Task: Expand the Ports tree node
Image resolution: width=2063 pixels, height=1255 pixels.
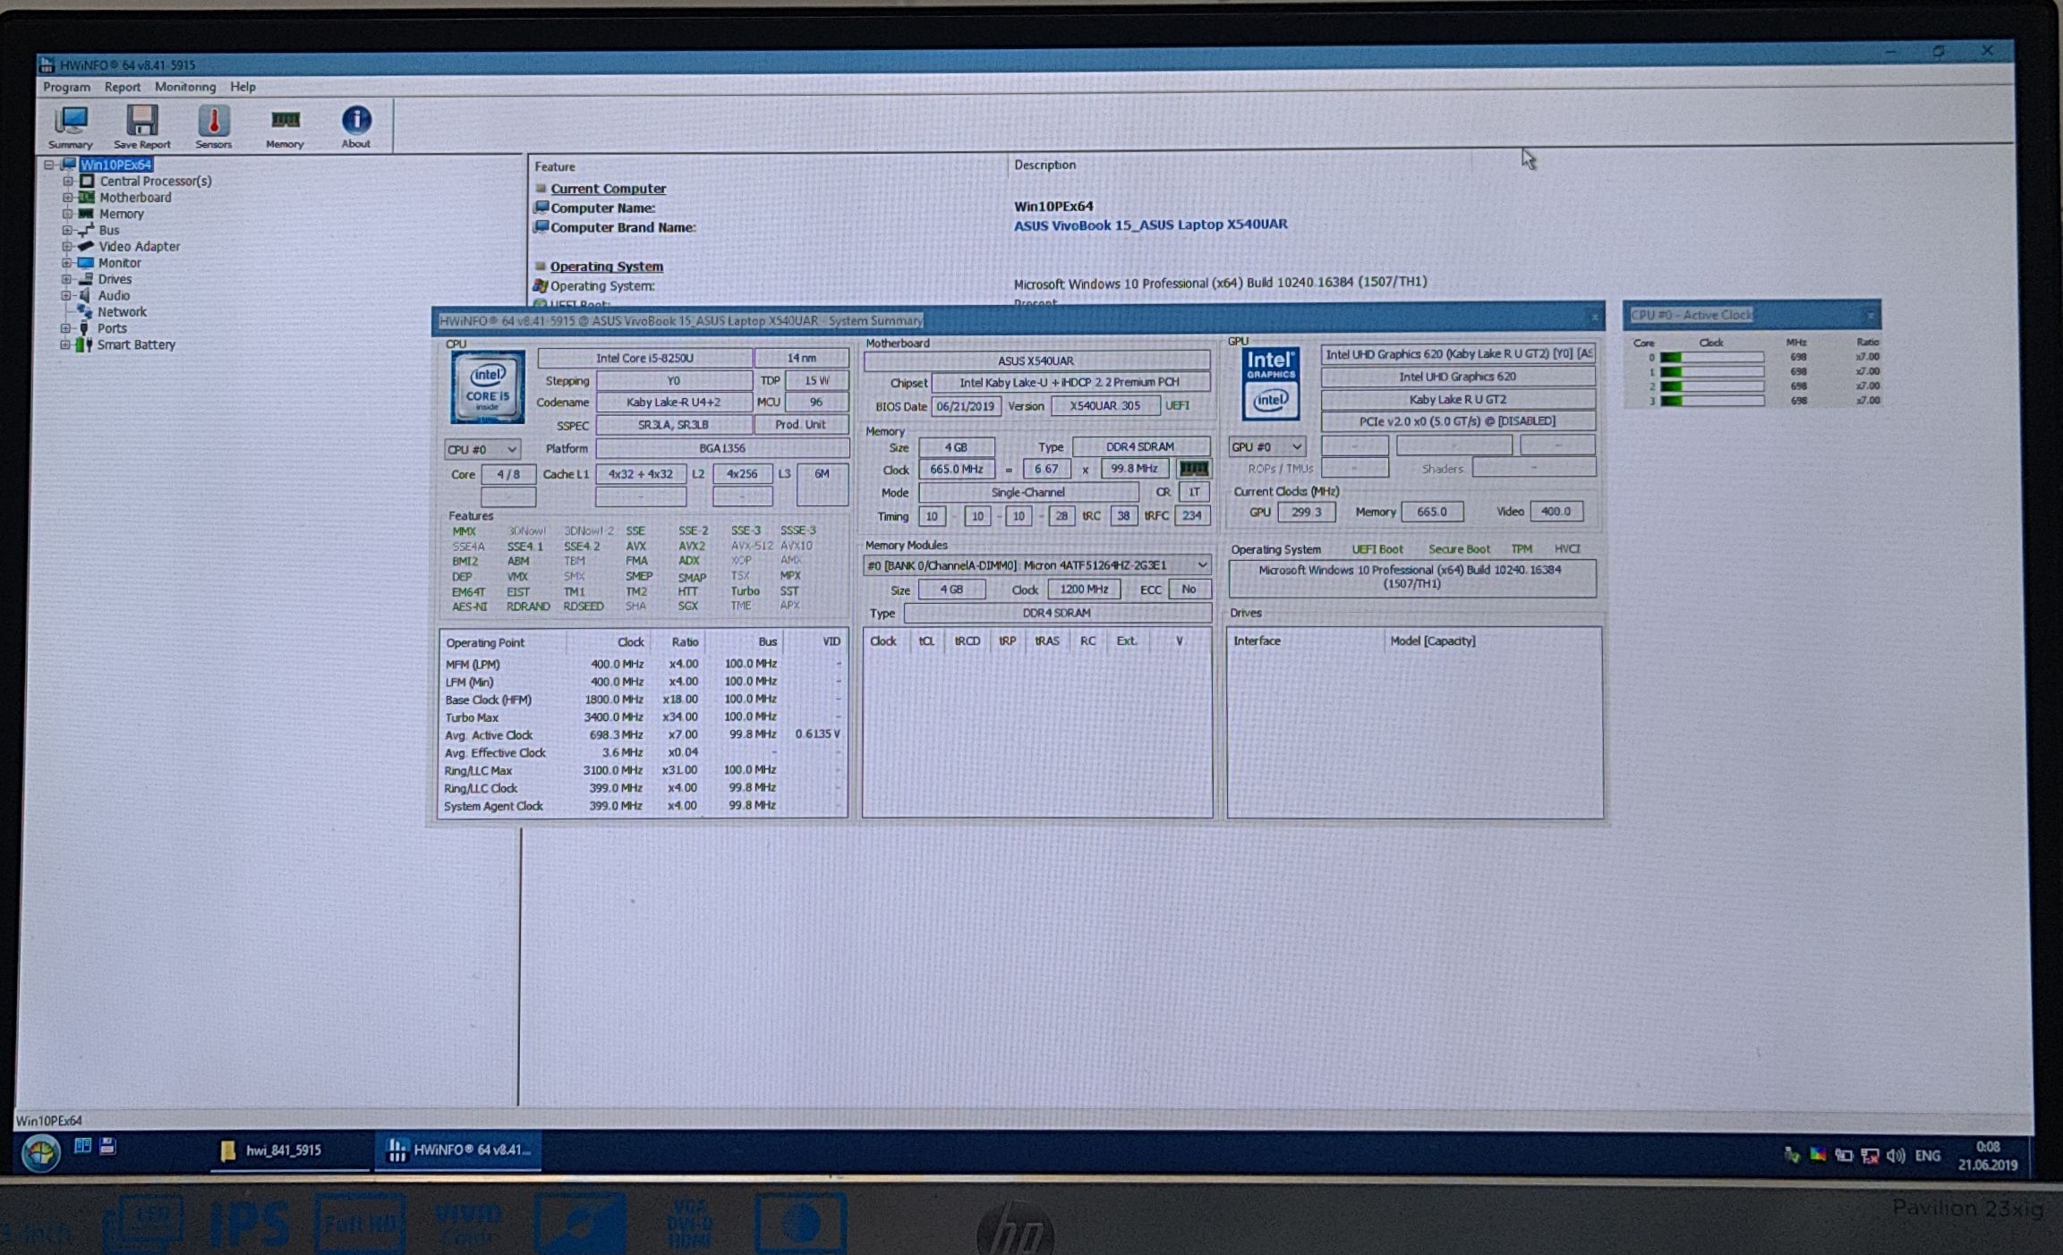Action: 65,328
